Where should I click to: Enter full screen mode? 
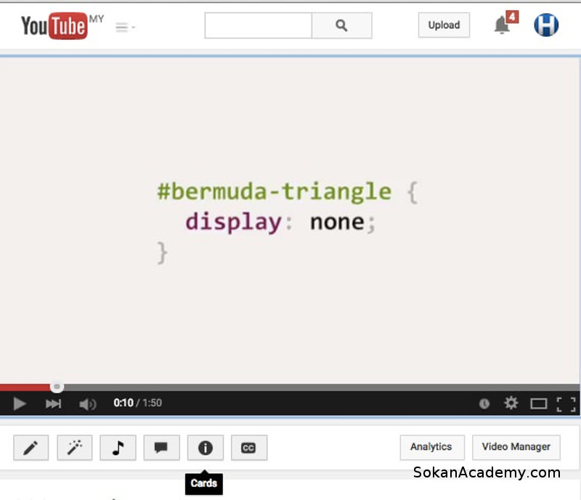566,403
